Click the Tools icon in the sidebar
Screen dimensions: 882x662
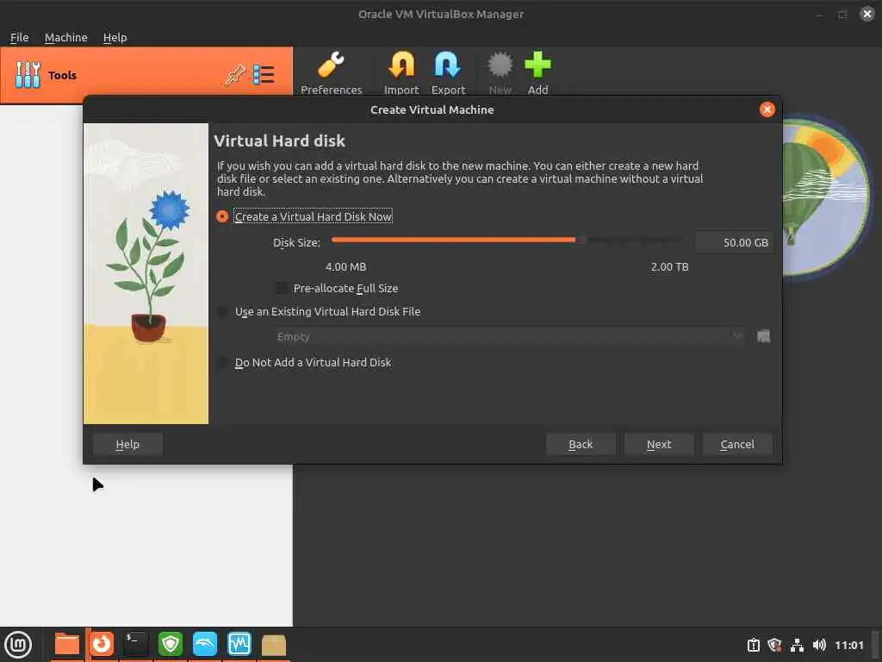[28, 75]
